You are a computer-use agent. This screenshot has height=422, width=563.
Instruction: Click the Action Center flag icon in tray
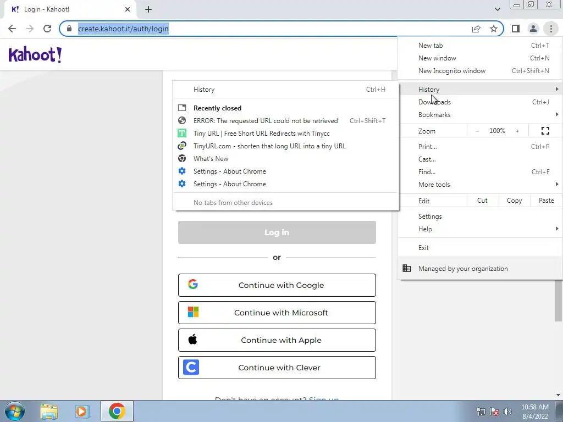[x=494, y=412]
